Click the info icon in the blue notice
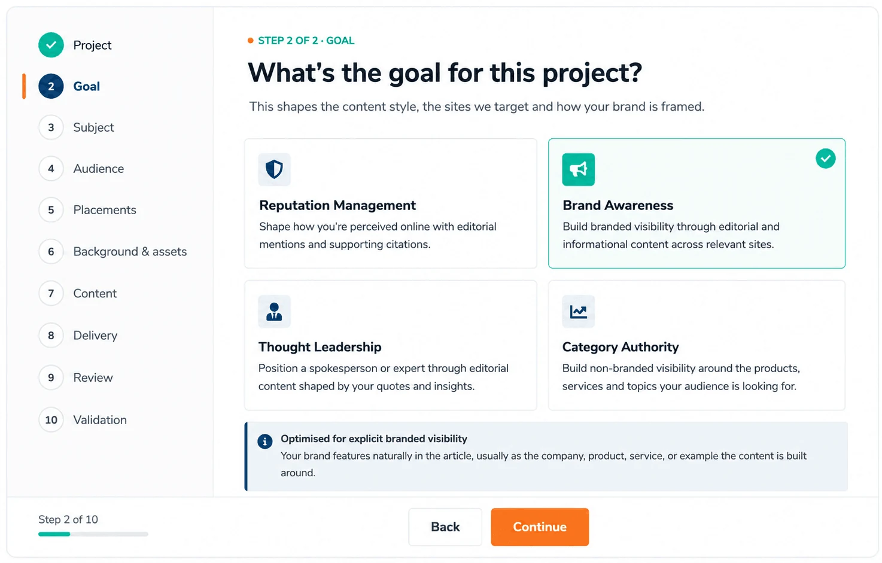Image resolution: width=882 pixels, height=563 pixels. click(264, 442)
